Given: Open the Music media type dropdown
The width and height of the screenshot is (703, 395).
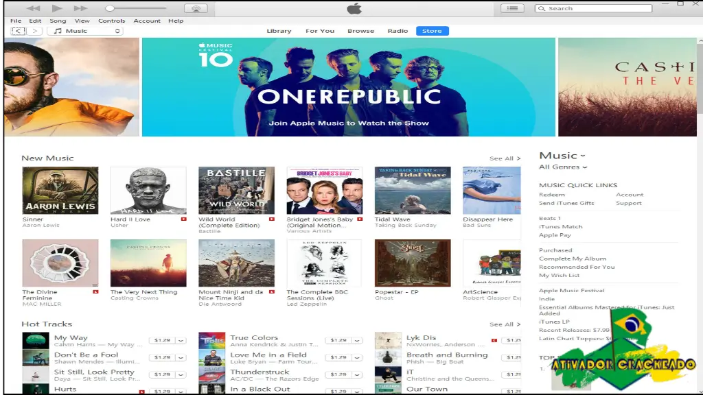Looking at the screenshot, I should (x=85, y=31).
